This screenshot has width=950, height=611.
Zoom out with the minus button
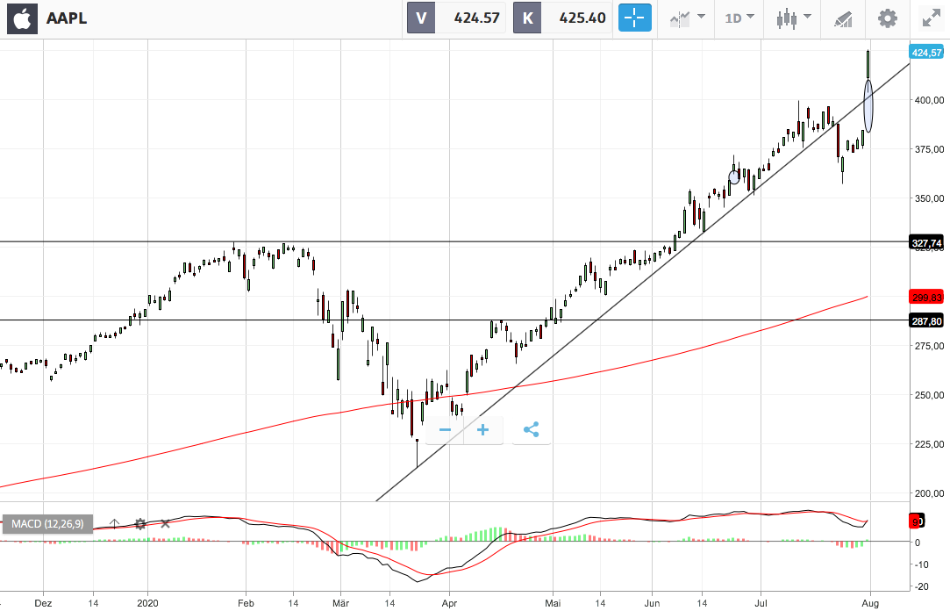(x=446, y=430)
